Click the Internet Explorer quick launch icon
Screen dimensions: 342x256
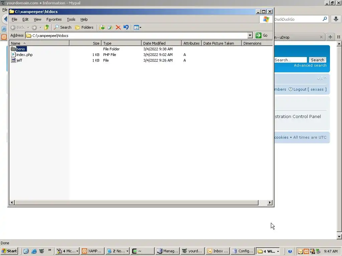[34, 251]
